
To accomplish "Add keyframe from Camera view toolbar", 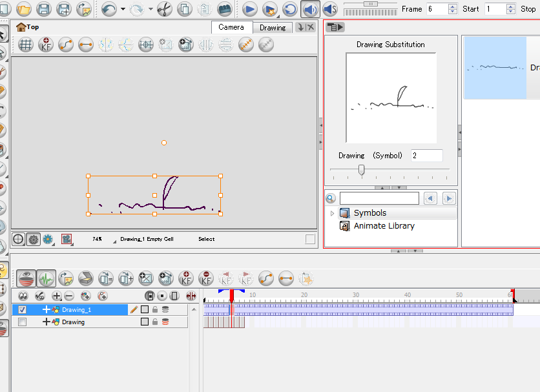I will click(x=46, y=45).
